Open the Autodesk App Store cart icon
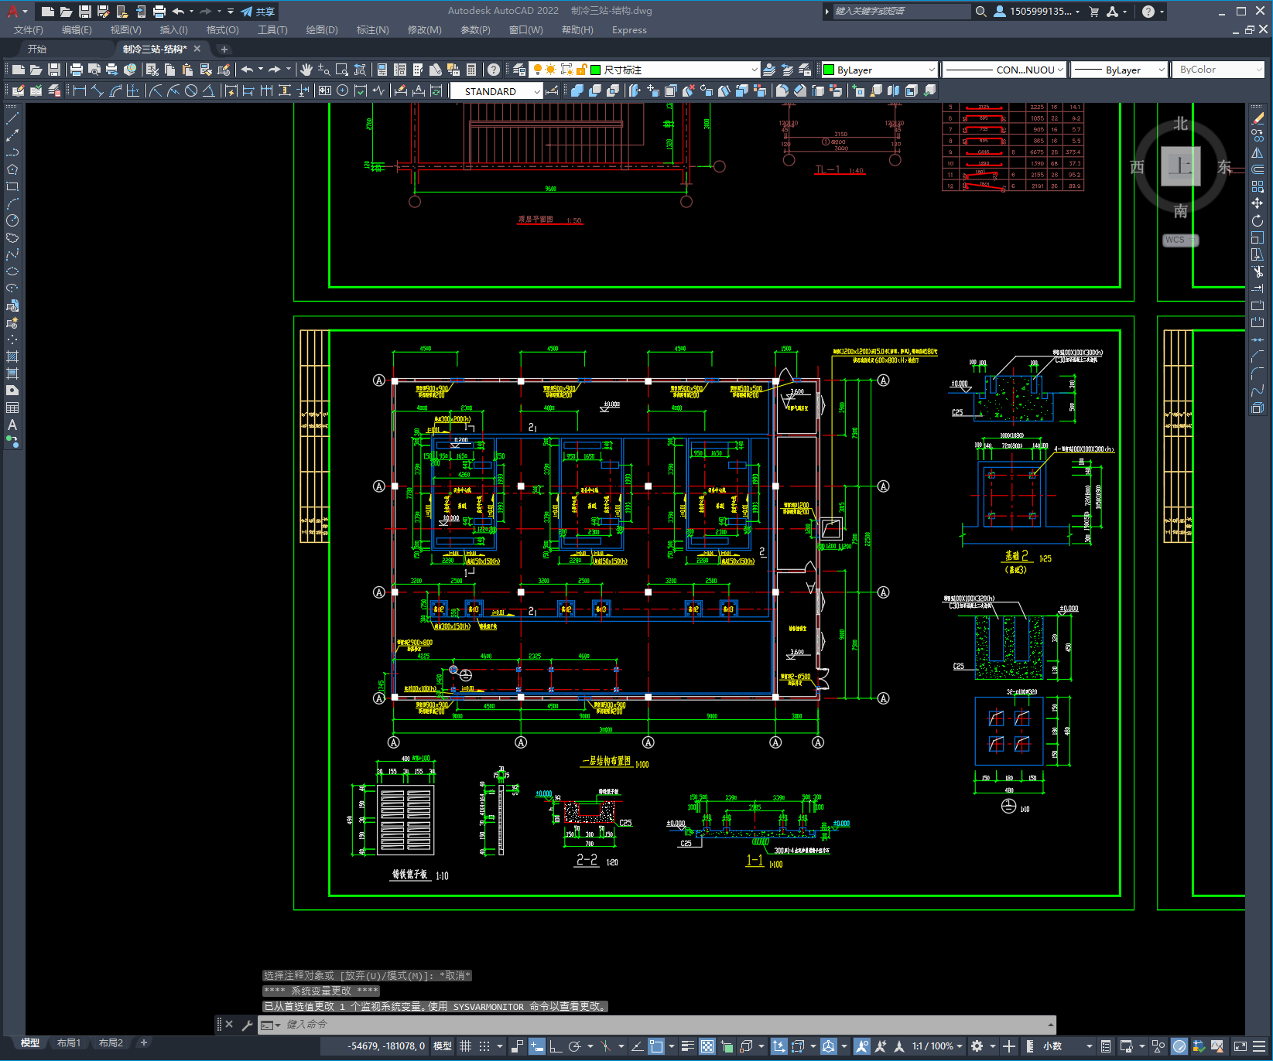Viewport: 1273px width, 1061px height. tap(1094, 12)
